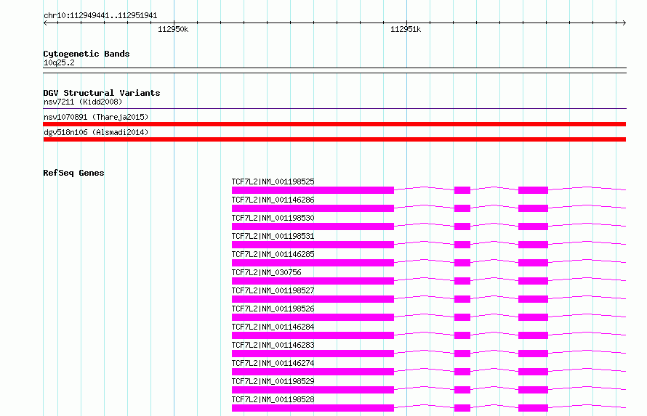
Task: Click the red bar under nsv1070891
Action: point(334,124)
